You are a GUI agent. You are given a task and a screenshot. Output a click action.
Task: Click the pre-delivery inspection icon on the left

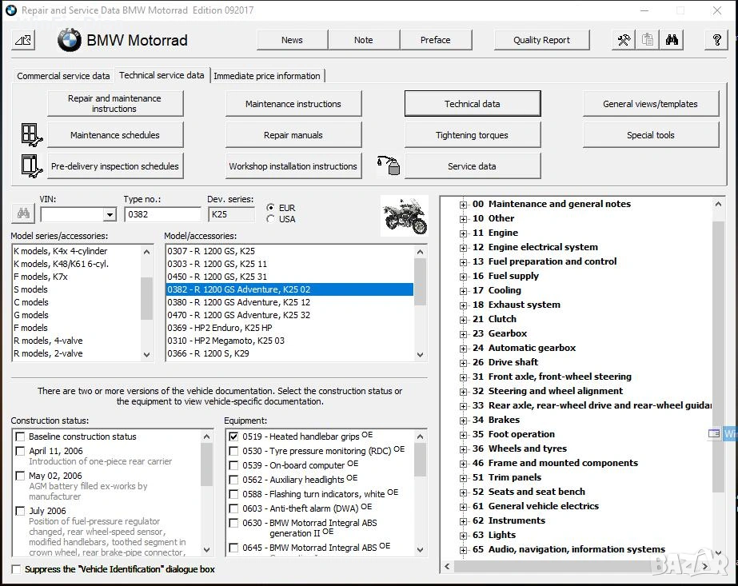click(x=31, y=166)
